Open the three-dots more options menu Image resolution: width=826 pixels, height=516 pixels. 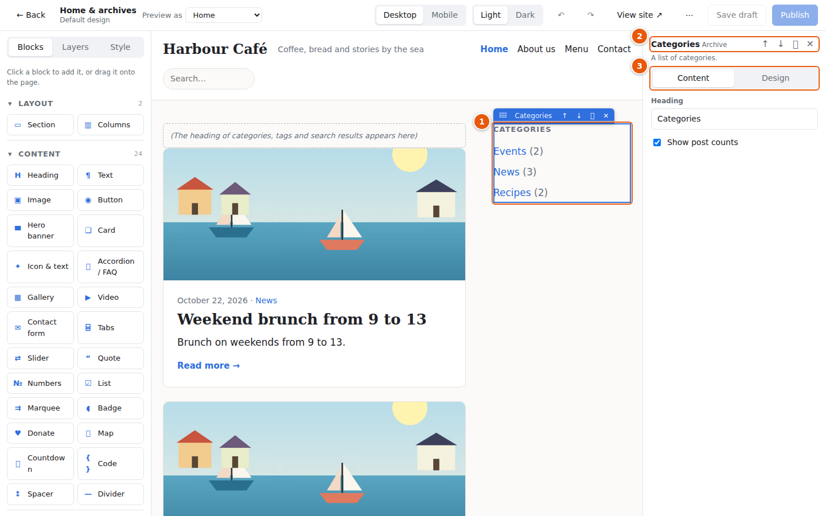coord(689,15)
